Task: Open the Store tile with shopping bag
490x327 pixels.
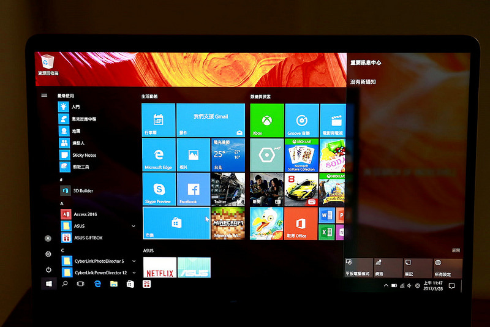Action: (176, 223)
